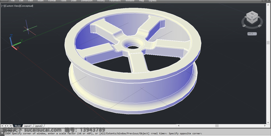Click the FRONT face of ViewCube
The width and height of the screenshot is (271, 136).
249,19
